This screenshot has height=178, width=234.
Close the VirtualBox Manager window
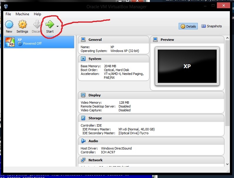click(223, 6)
